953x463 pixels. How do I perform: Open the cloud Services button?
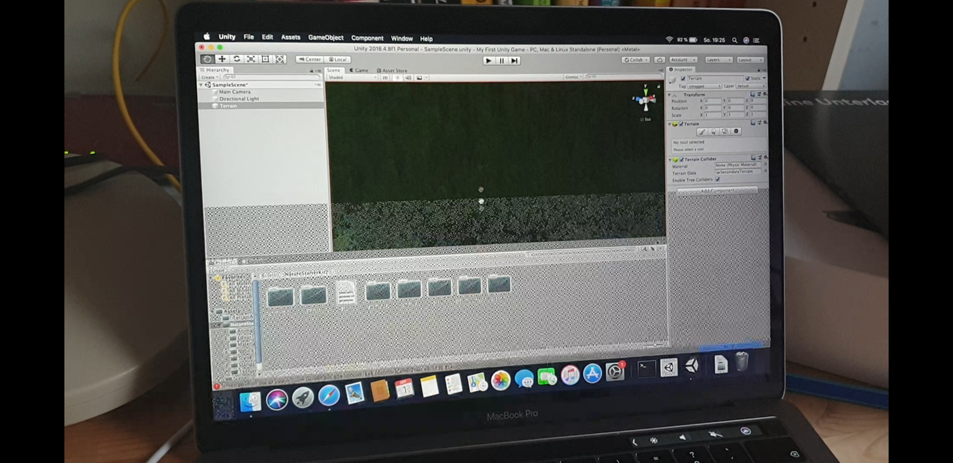click(x=659, y=60)
